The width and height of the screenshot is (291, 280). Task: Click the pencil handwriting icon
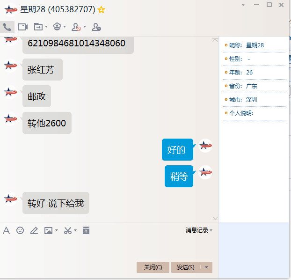(x=34, y=230)
